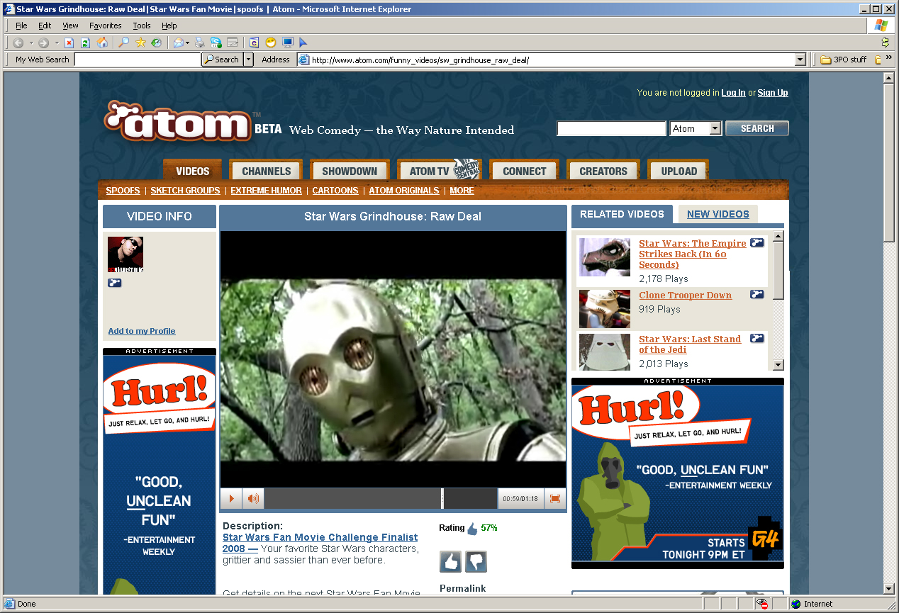Switch to the CHANNELS tab
899x613 pixels.
[x=266, y=171]
